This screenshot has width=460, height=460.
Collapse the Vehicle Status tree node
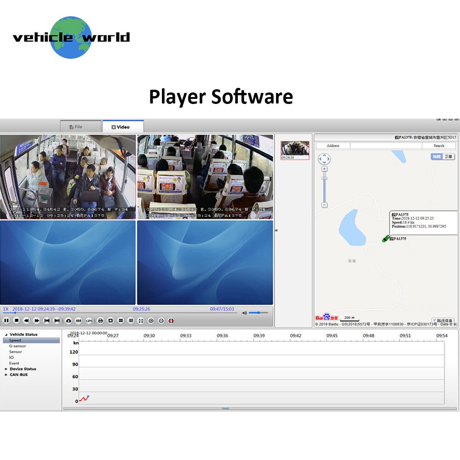(x=6, y=334)
